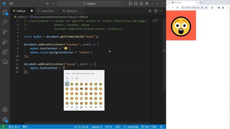Pick the highlighted first emoji
Screen dimensions: 230x129
click(67, 84)
